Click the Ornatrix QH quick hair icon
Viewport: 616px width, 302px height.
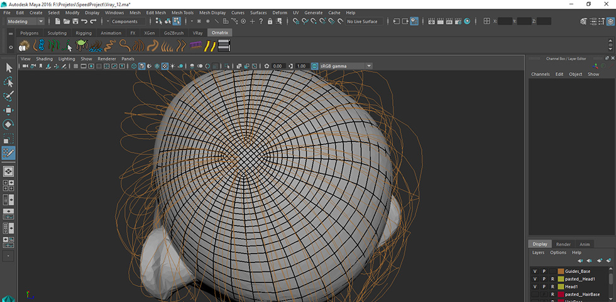click(25, 46)
